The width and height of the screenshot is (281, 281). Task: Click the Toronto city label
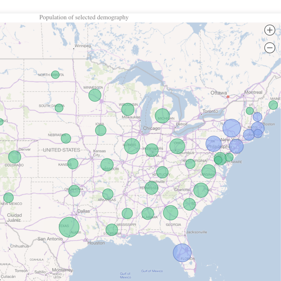pos(210,111)
